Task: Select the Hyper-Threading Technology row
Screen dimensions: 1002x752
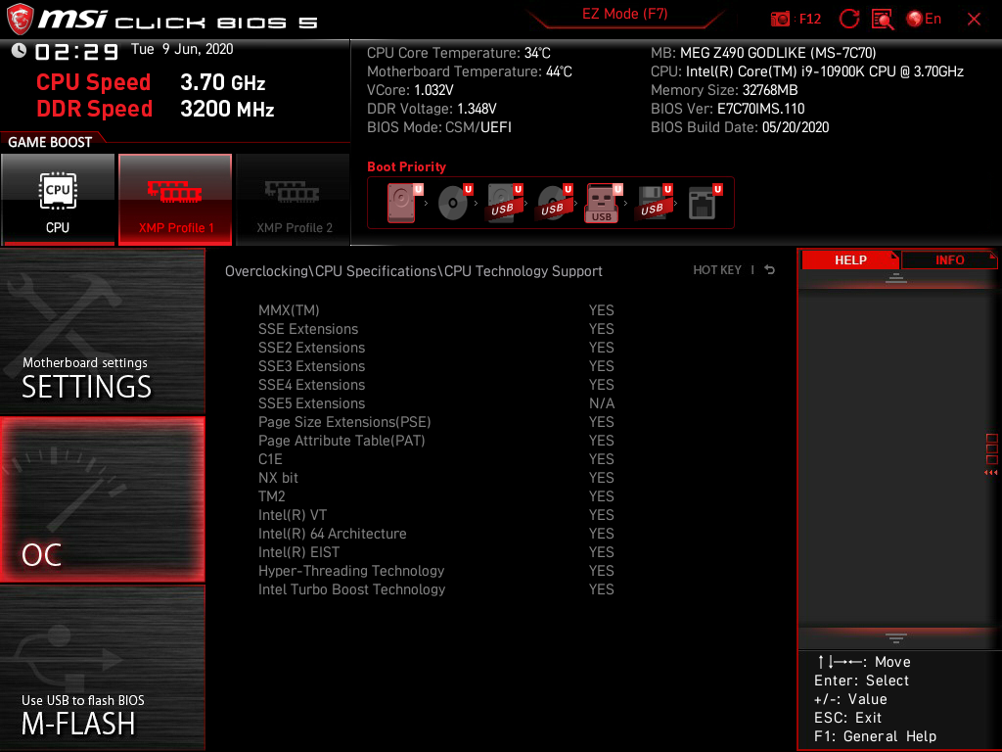Action: (435, 570)
